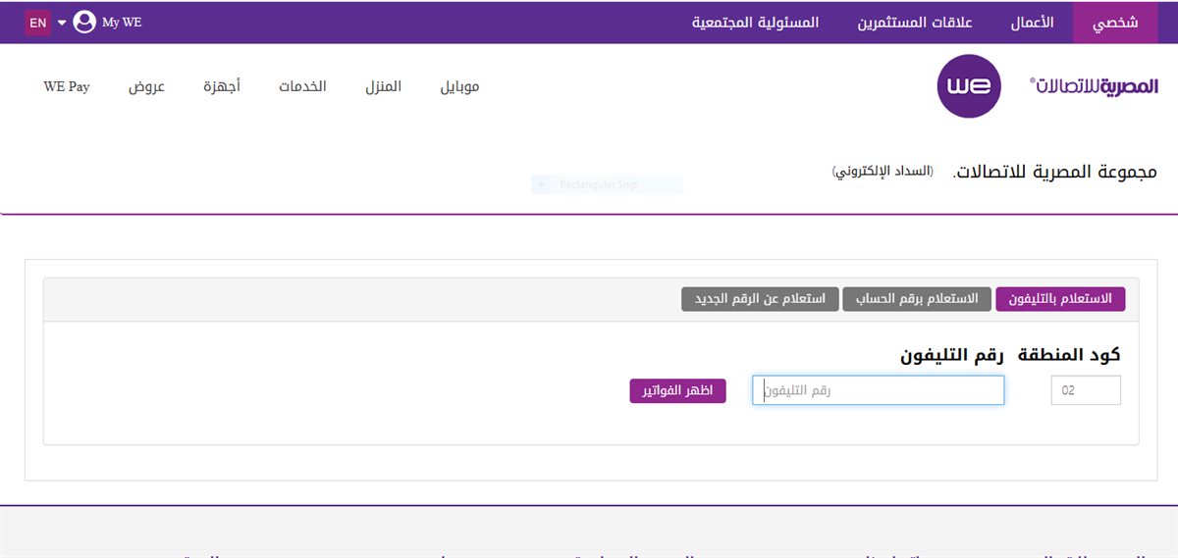This screenshot has width=1178, height=558.
Task: Select الاستعلام برقم الحساب tab
Action: pos(917,299)
